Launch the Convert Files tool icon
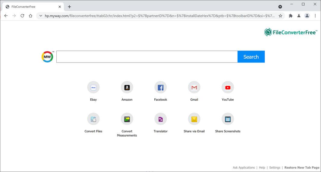321x172 pixels. 93,119
